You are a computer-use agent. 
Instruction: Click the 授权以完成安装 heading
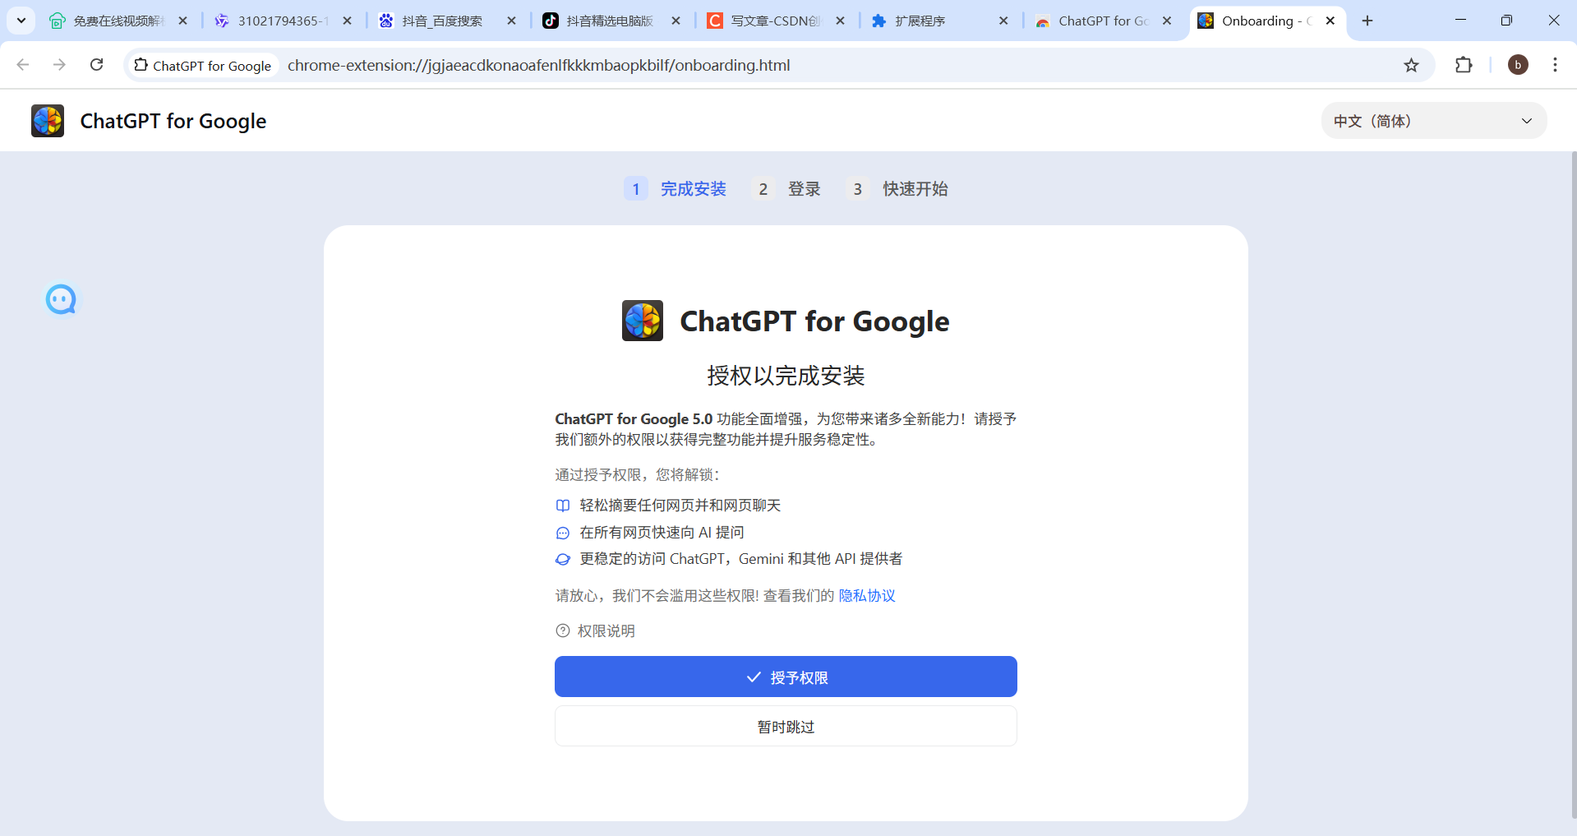(x=786, y=376)
